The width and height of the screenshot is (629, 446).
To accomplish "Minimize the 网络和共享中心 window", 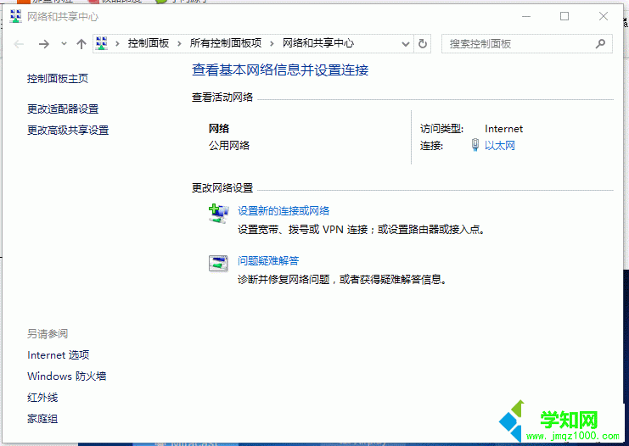I will (526, 16).
